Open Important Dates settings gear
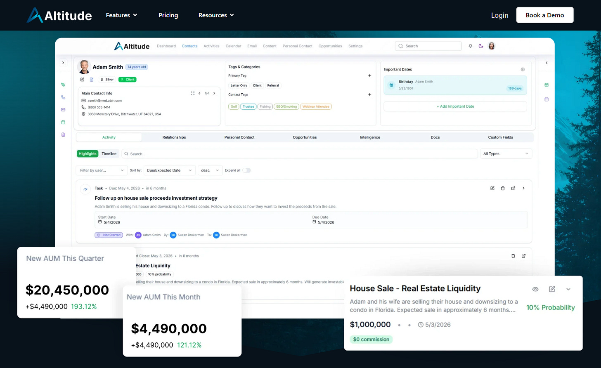Image resolution: width=601 pixels, height=368 pixels. pyautogui.click(x=523, y=69)
